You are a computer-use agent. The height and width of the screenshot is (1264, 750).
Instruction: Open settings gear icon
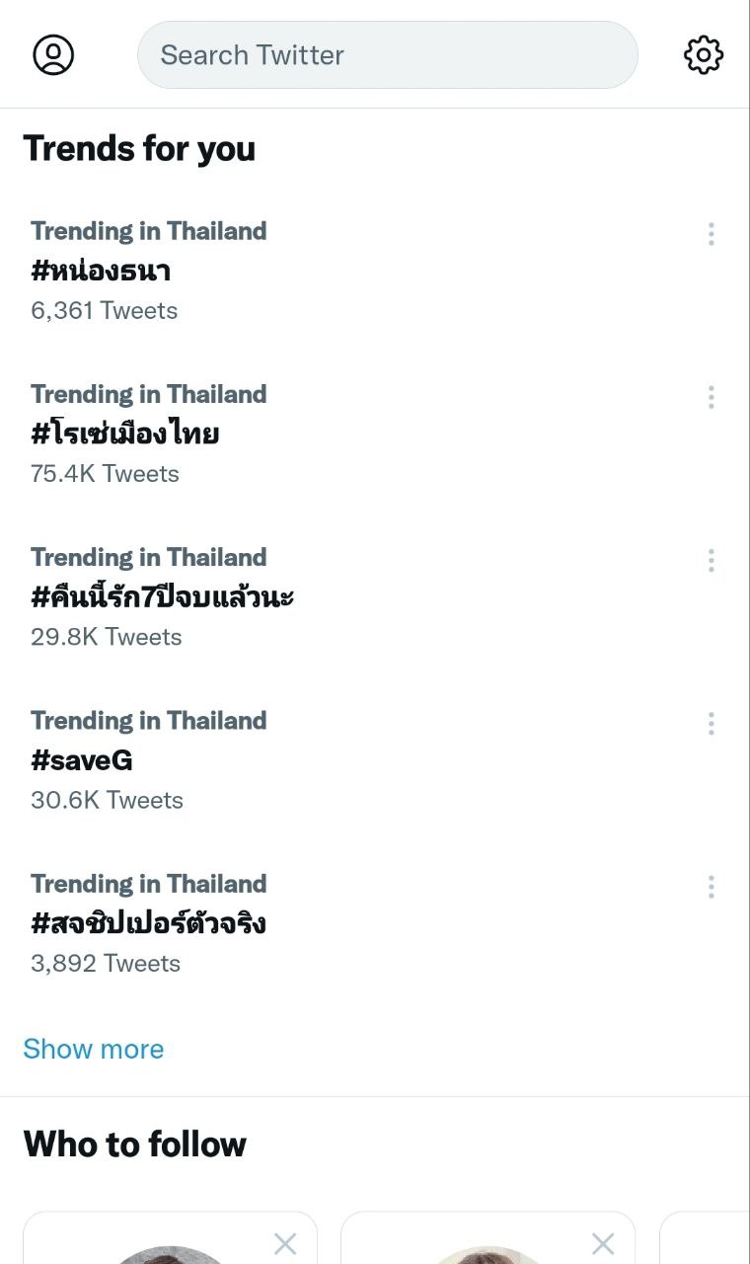[704, 55]
